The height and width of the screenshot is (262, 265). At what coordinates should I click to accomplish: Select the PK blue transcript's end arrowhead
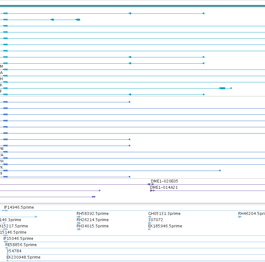[220, 171]
